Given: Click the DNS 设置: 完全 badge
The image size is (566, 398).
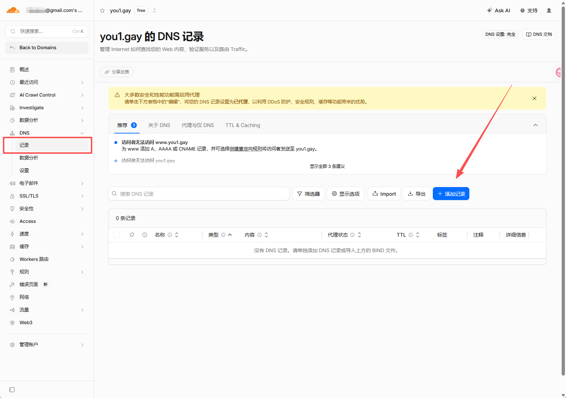Looking at the screenshot, I should pos(500,34).
